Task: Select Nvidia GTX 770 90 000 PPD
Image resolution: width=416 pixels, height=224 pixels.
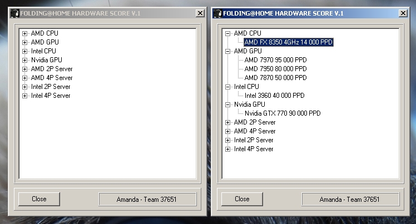Action: coord(283,113)
